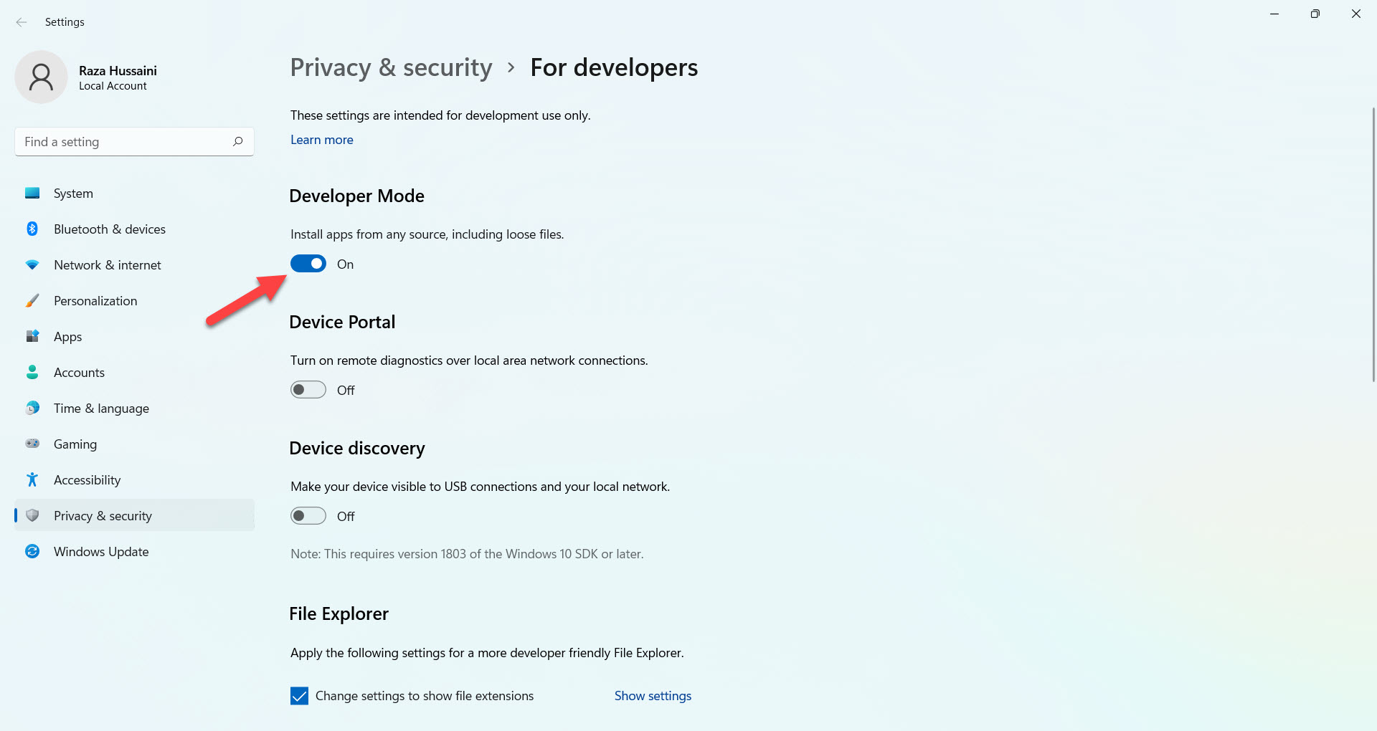Click the System monitor icon in sidebar
The height and width of the screenshot is (731, 1377).
click(x=32, y=193)
